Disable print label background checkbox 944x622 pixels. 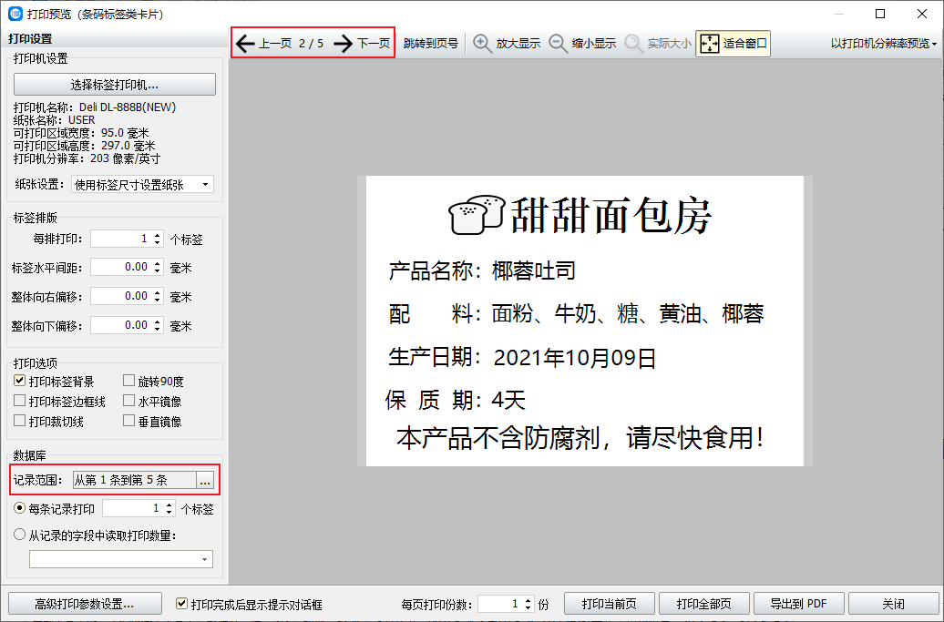pyautogui.click(x=20, y=381)
